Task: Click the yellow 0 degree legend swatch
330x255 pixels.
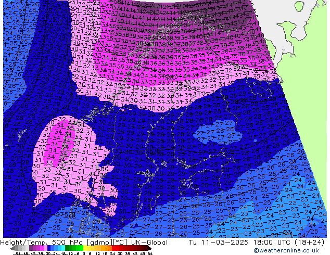Action: [85, 248]
